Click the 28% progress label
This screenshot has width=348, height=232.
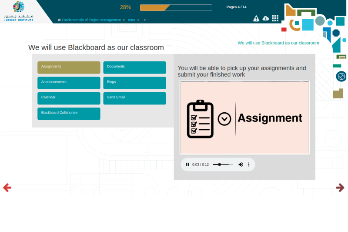click(125, 7)
